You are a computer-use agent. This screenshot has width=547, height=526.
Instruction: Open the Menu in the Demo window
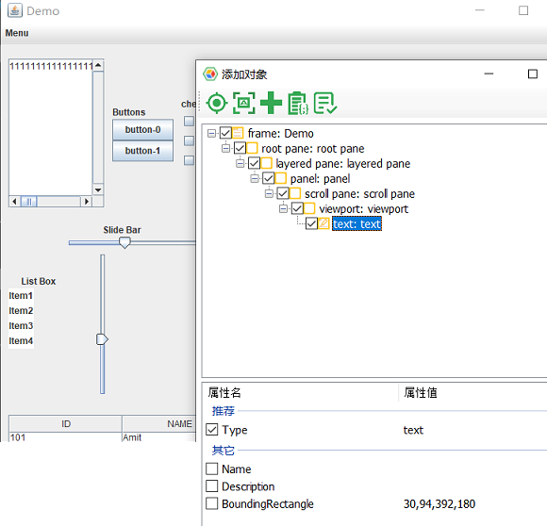[x=17, y=33]
